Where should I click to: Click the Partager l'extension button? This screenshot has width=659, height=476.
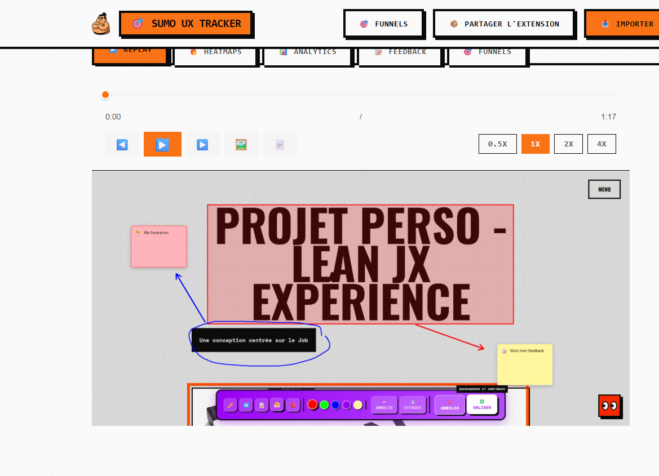(x=504, y=24)
